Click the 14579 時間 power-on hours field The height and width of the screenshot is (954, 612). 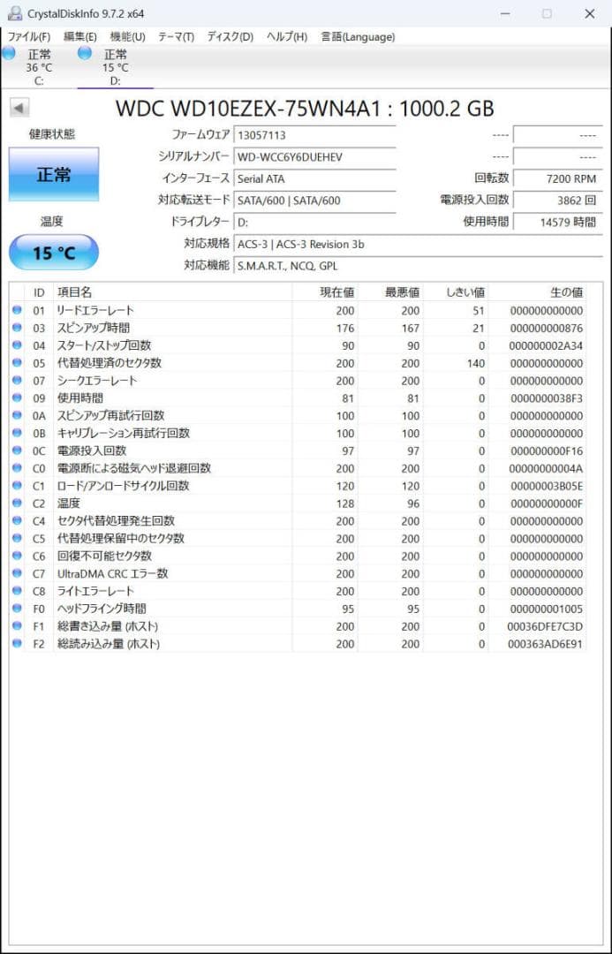pyautogui.click(x=558, y=222)
